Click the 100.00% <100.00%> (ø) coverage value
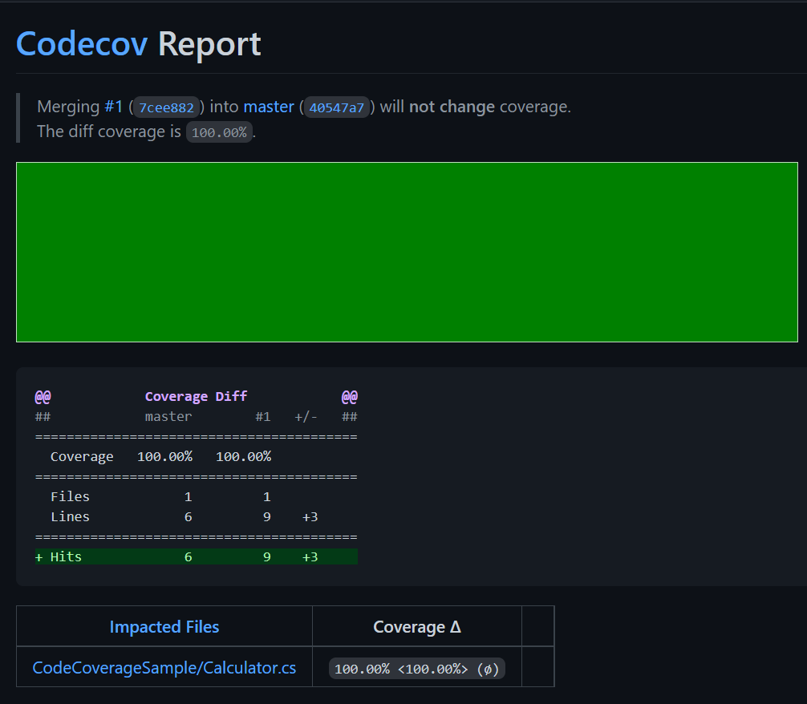 pyautogui.click(x=416, y=669)
